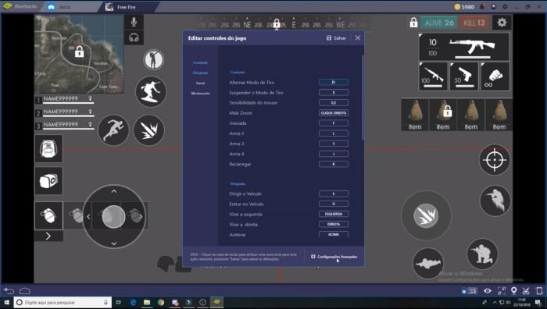The image size is (547, 309).
Task: Toggle the keyboard controls icon in toolbar
Action: pos(472,290)
